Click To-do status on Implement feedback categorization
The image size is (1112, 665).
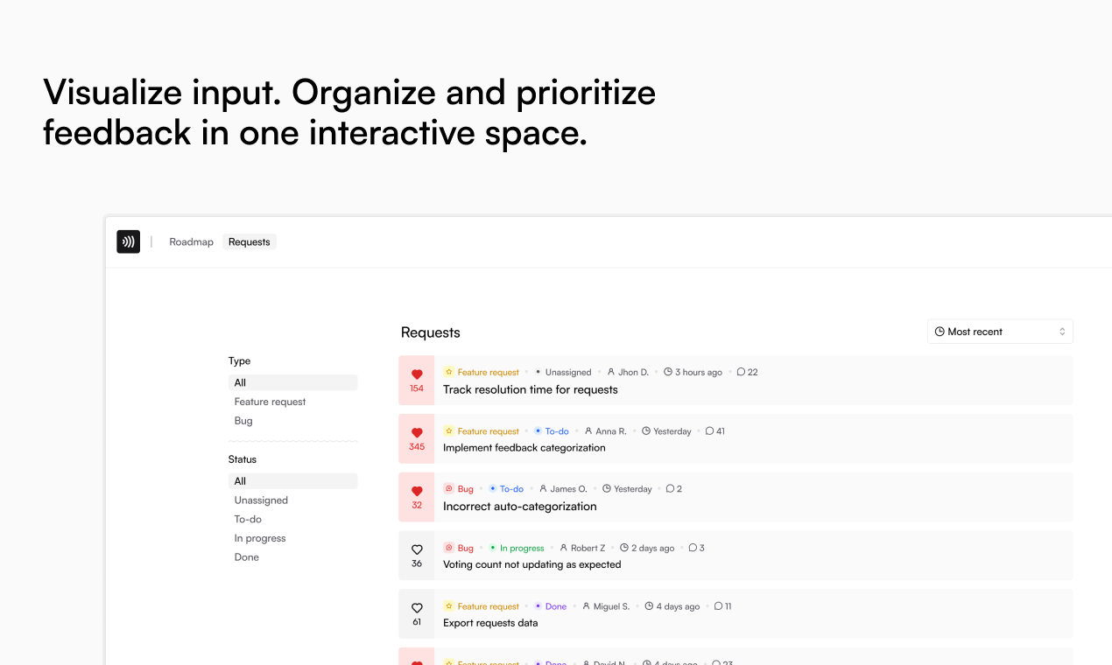click(x=552, y=431)
